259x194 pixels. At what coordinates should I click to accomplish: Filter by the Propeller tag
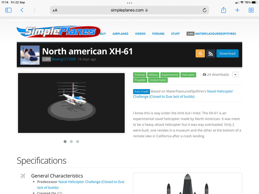pyautogui.click(x=140, y=80)
